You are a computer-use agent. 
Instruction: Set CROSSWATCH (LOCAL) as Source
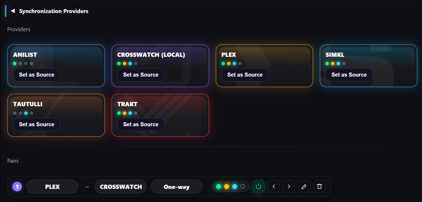coord(141,75)
